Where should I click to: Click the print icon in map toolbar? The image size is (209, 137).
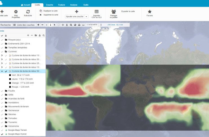[x=79, y=25]
